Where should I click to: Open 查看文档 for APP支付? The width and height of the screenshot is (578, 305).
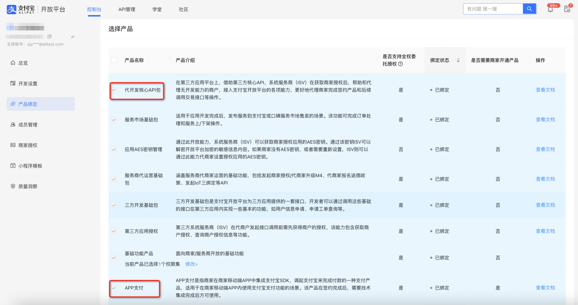pyautogui.click(x=545, y=288)
